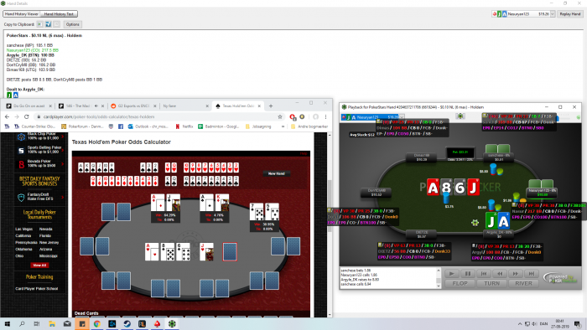This screenshot has width=587, height=330.
Task: Step forward one action in replayer
Action: [516, 274]
